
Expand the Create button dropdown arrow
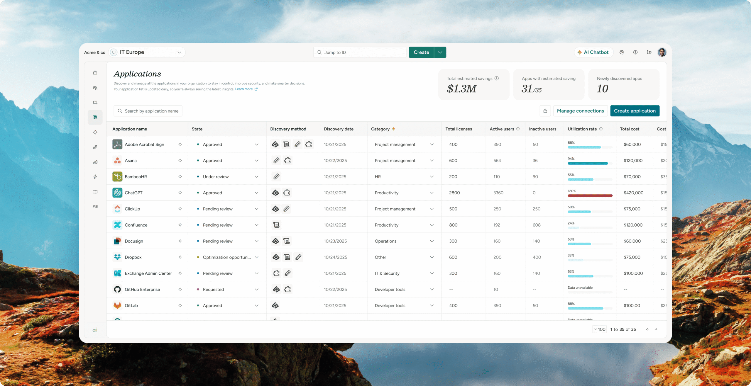point(440,52)
